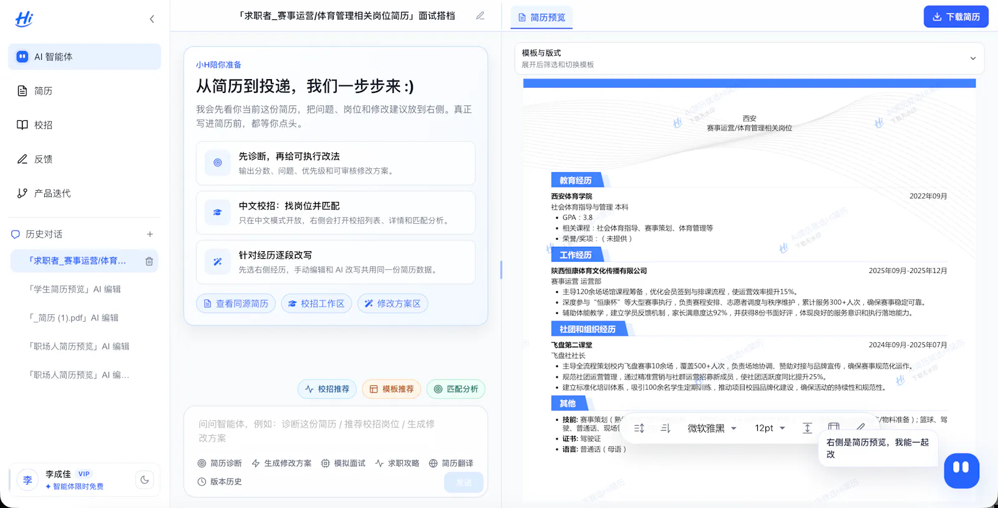
Task: Click the target icon on 先诊断 card
Action: [x=218, y=163]
